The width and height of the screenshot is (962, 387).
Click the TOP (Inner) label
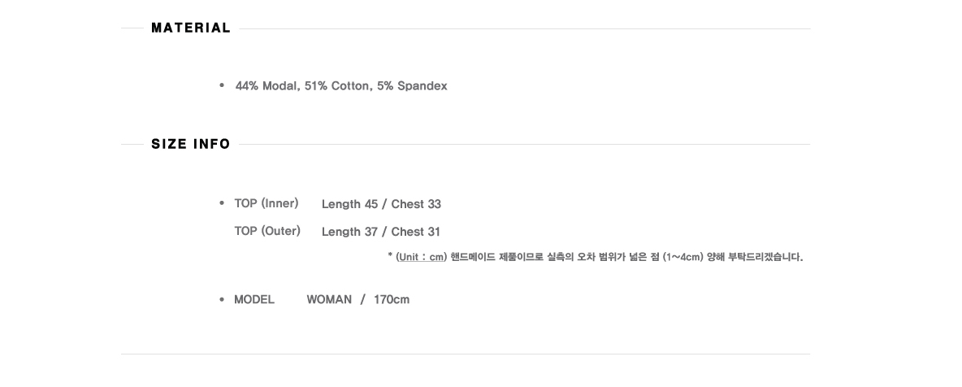pyautogui.click(x=266, y=203)
